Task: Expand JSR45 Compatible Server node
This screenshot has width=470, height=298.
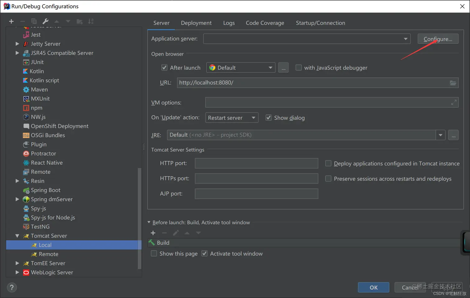Action: coord(17,53)
